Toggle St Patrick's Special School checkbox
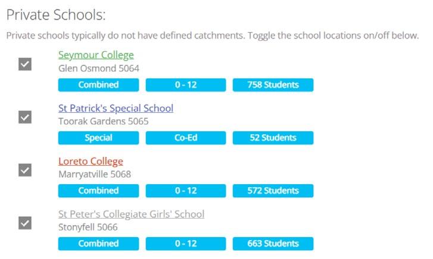 [25, 117]
